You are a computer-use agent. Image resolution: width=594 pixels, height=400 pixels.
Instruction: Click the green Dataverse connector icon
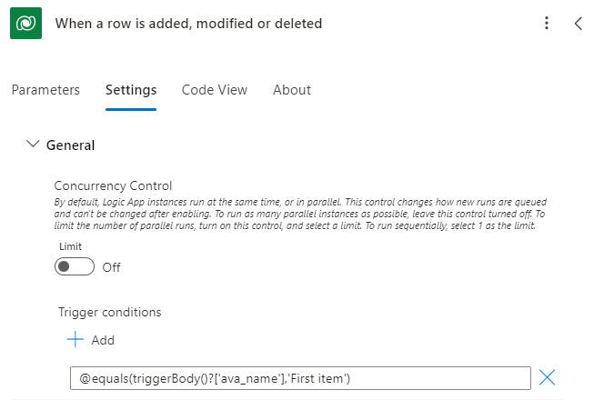[x=26, y=23]
